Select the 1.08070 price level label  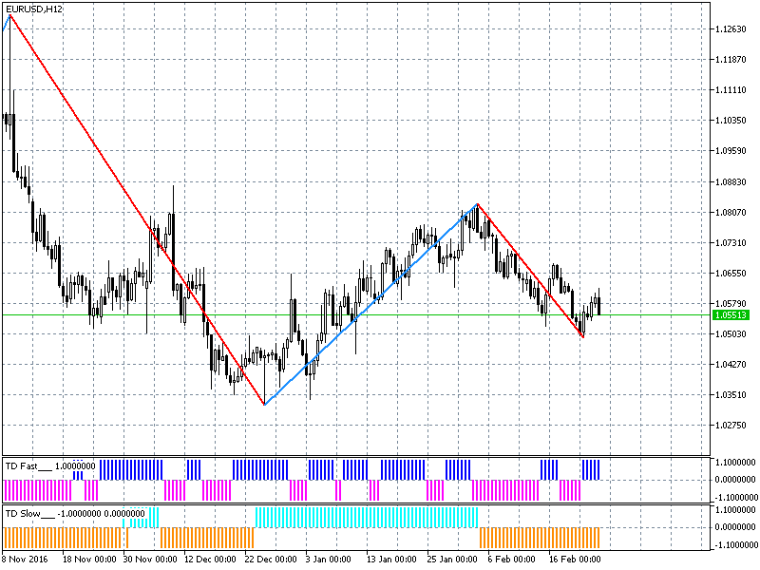click(731, 212)
